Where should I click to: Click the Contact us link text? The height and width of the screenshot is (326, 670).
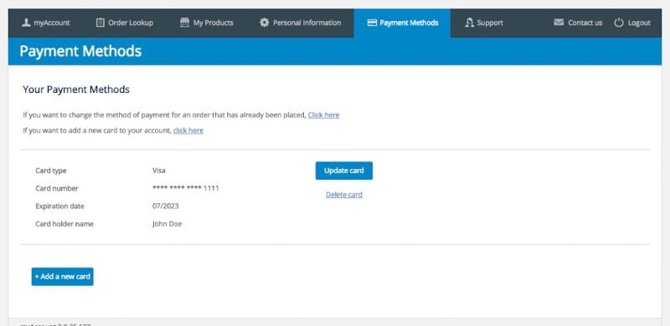(x=585, y=23)
